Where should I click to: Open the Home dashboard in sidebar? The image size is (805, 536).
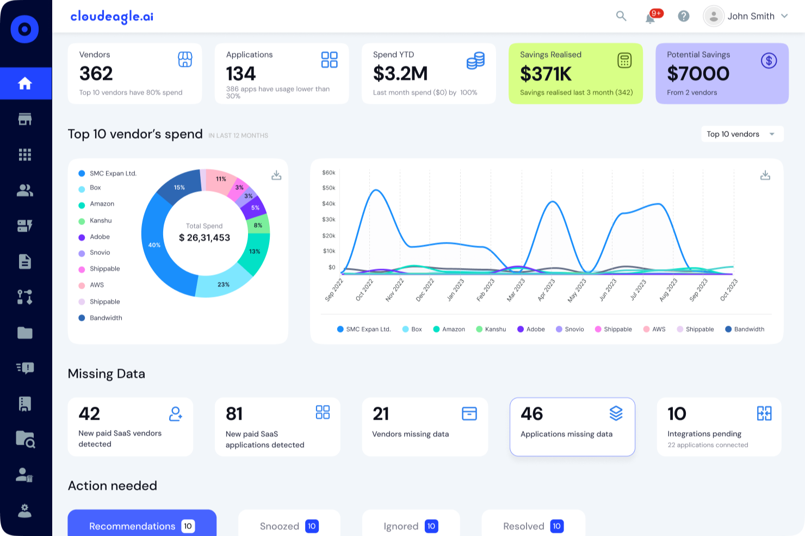point(26,84)
